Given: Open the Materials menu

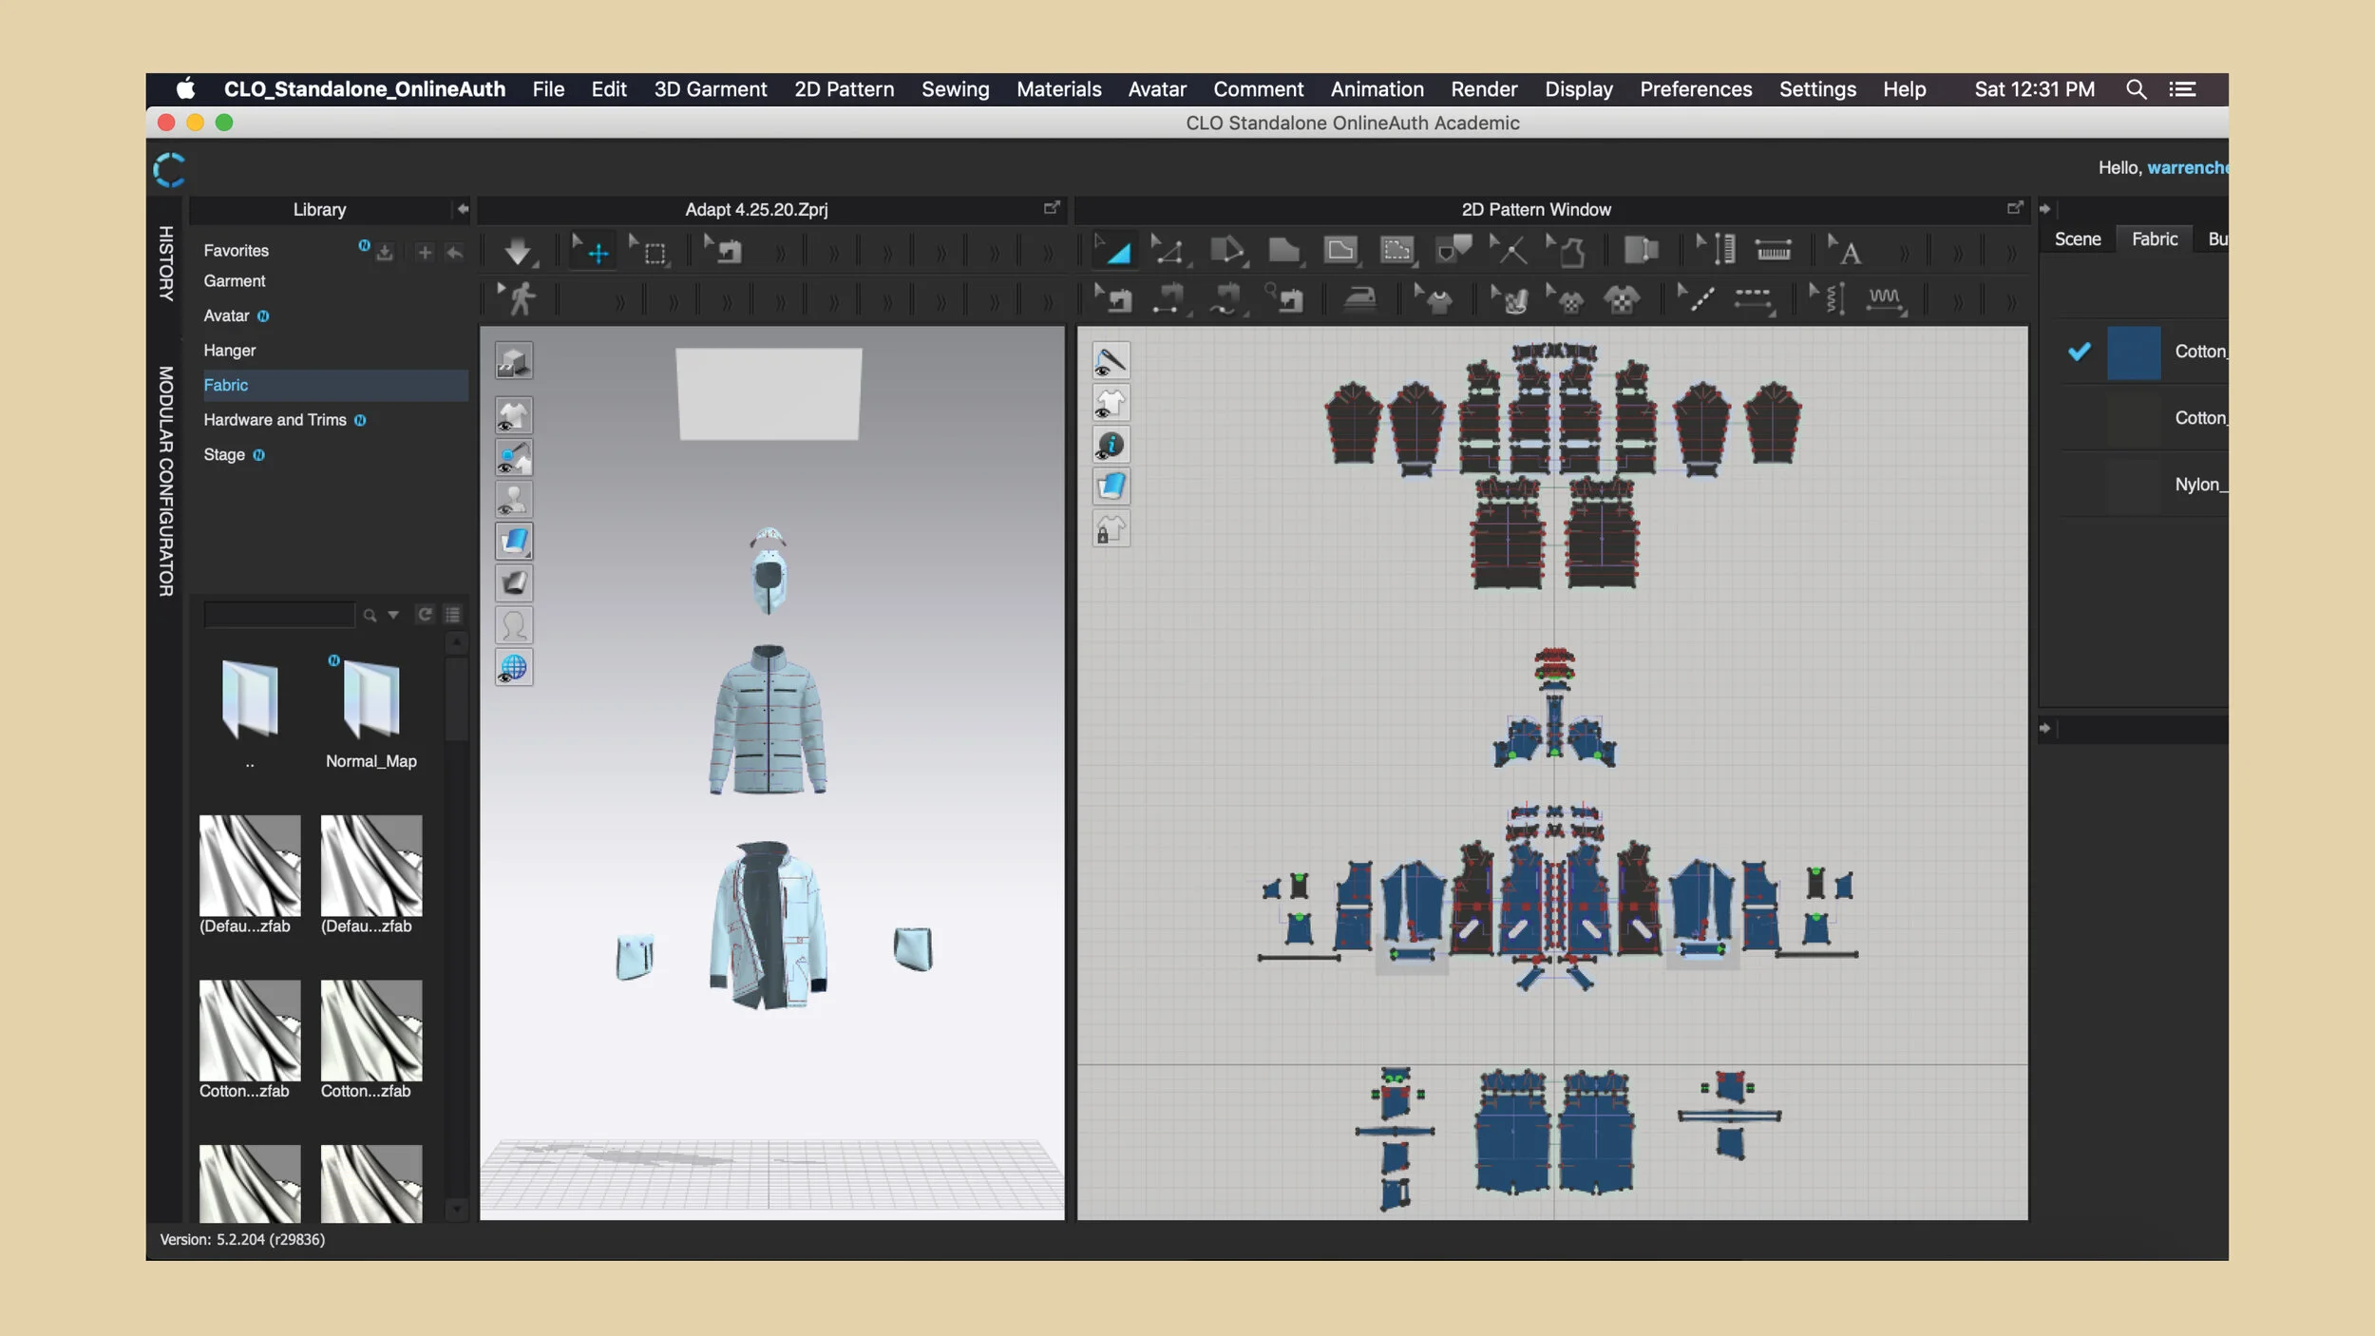Looking at the screenshot, I should click(x=1058, y=89).
